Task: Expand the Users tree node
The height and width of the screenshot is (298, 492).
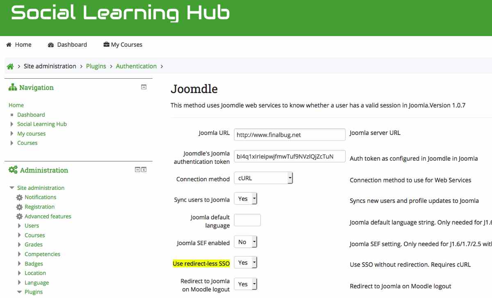Action: tap(20, 225)
